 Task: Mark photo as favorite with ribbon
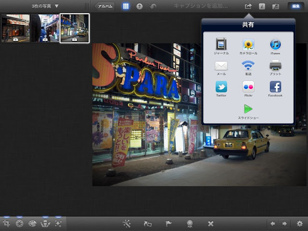point(190,223)
